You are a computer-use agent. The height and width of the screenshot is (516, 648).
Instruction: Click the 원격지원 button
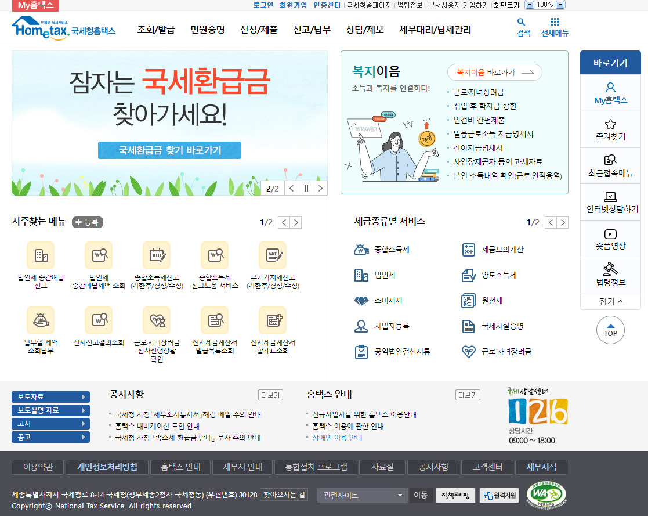tap(499, 495)
